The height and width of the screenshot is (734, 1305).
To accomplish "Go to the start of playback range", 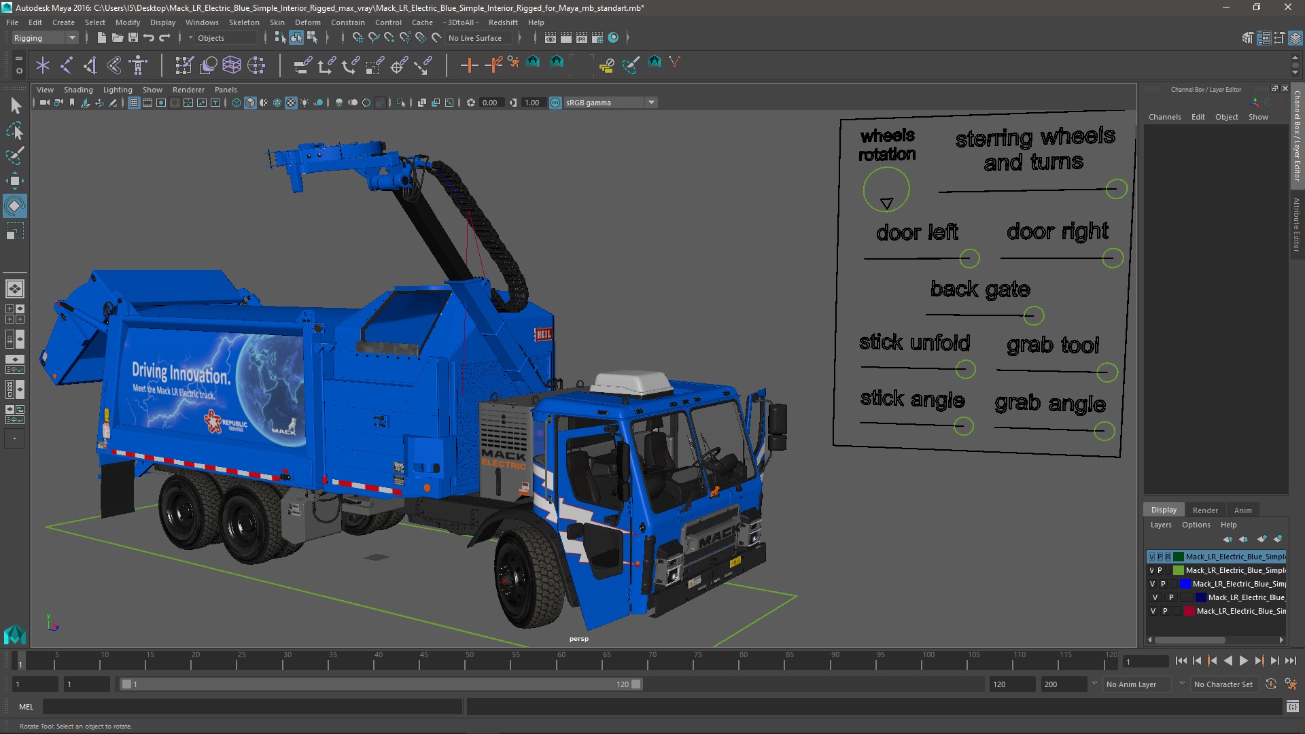I will coord(1181,661).
